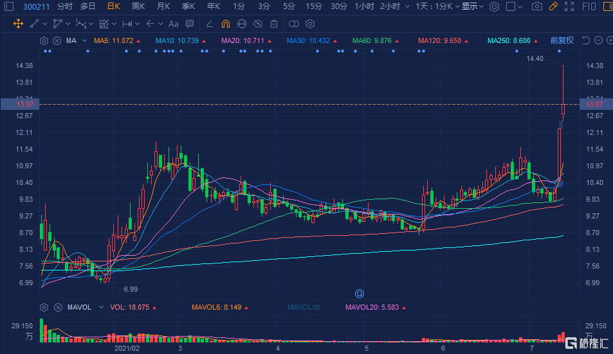Screen dimensions: 613x354
Task: Switch to 分时 intraday view
Action: click(64, 6)
